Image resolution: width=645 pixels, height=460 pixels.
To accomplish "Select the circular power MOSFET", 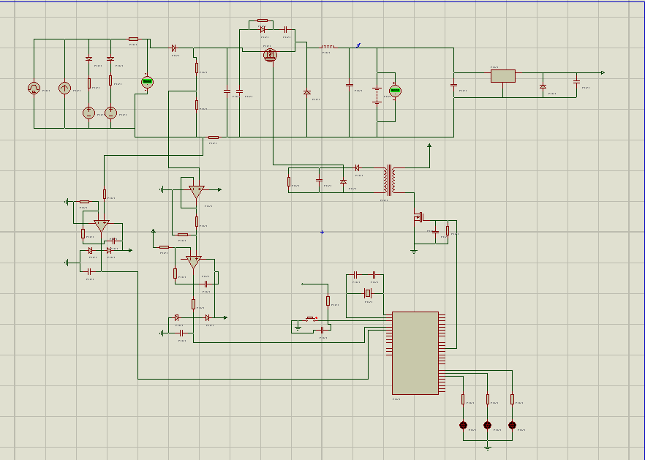I will (271, 55).
